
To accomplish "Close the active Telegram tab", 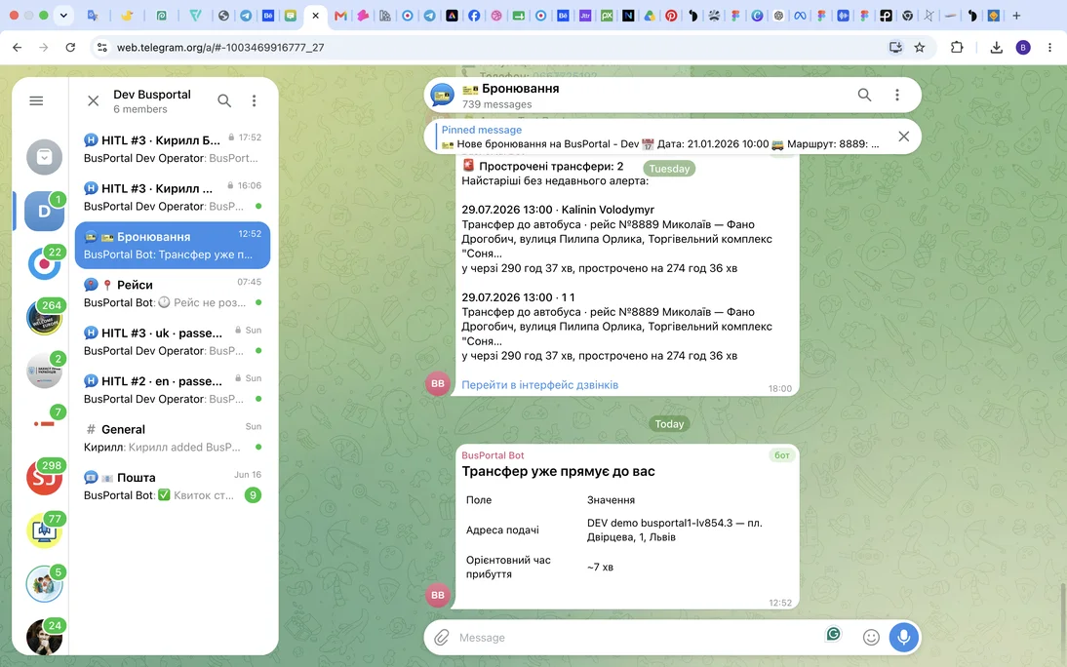I will (x=315, y=15).
